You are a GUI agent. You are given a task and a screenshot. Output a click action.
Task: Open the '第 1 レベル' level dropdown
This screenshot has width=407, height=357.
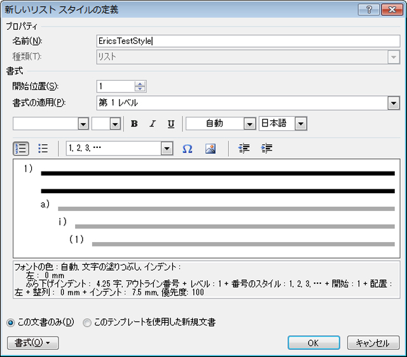[x=394, y=103]
